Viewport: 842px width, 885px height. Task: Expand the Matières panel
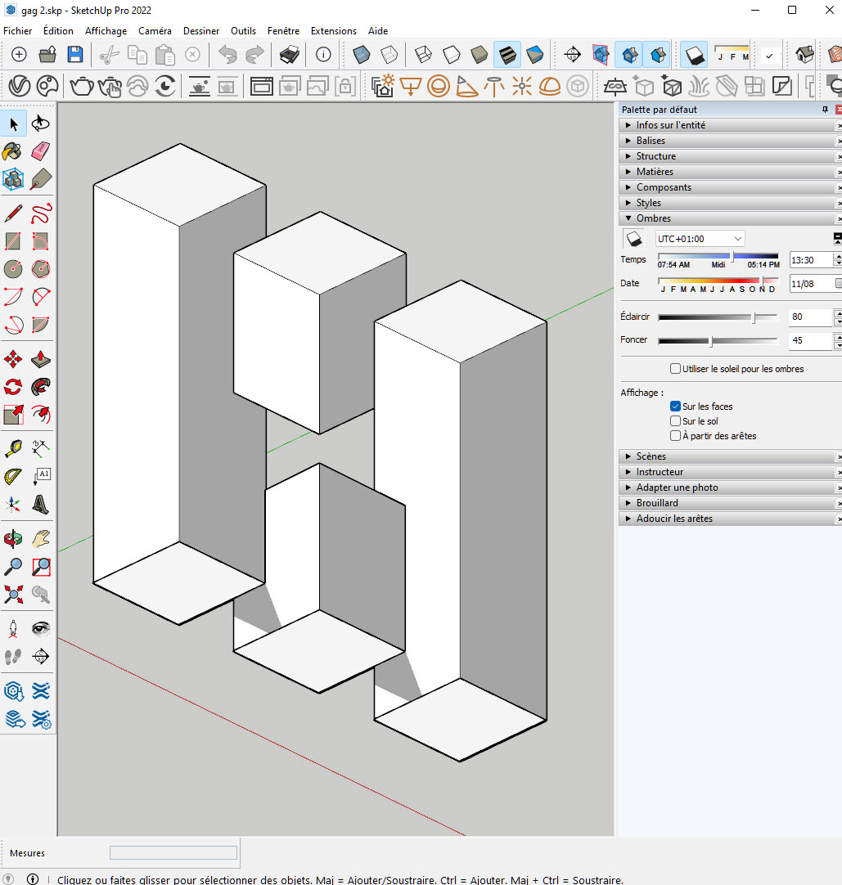(655, 172)
